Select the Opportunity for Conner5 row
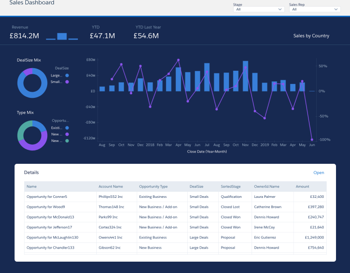 coord(49,197)
